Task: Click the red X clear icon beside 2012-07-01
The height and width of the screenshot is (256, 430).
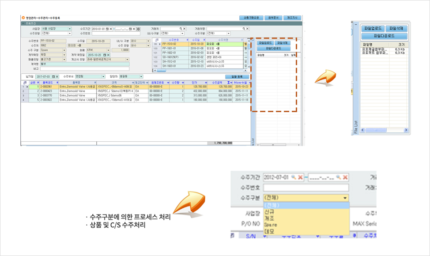Action: [x=301, y=177]
